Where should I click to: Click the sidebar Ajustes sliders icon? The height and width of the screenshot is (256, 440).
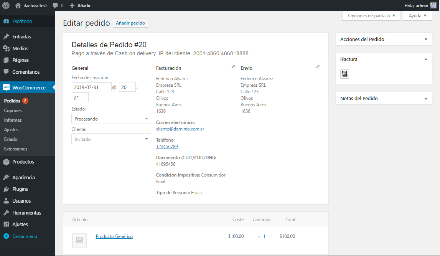coord(6,224)
